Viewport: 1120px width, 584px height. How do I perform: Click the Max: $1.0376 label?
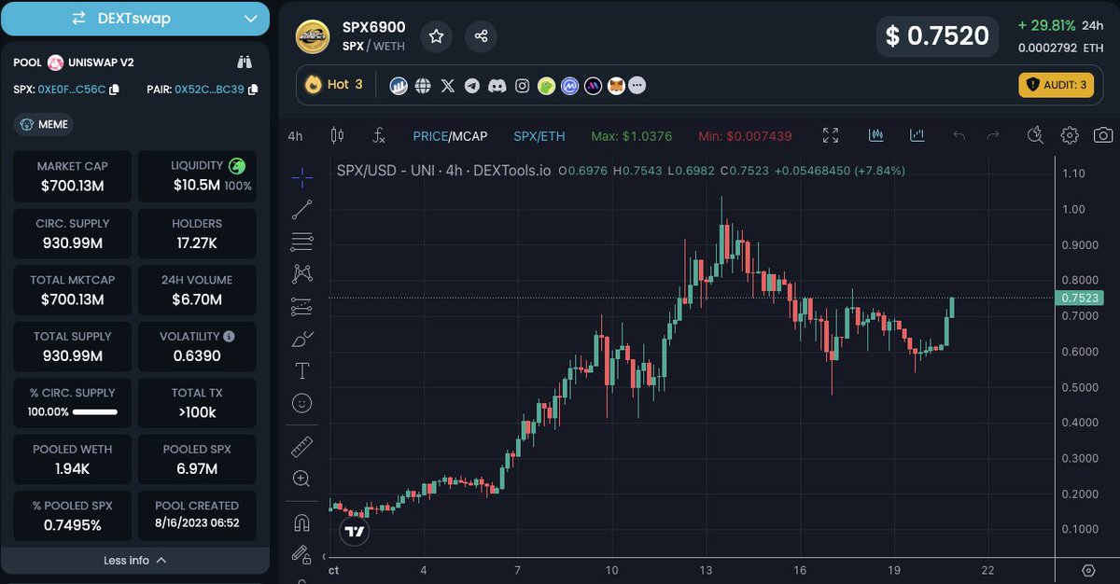[631, 136]
